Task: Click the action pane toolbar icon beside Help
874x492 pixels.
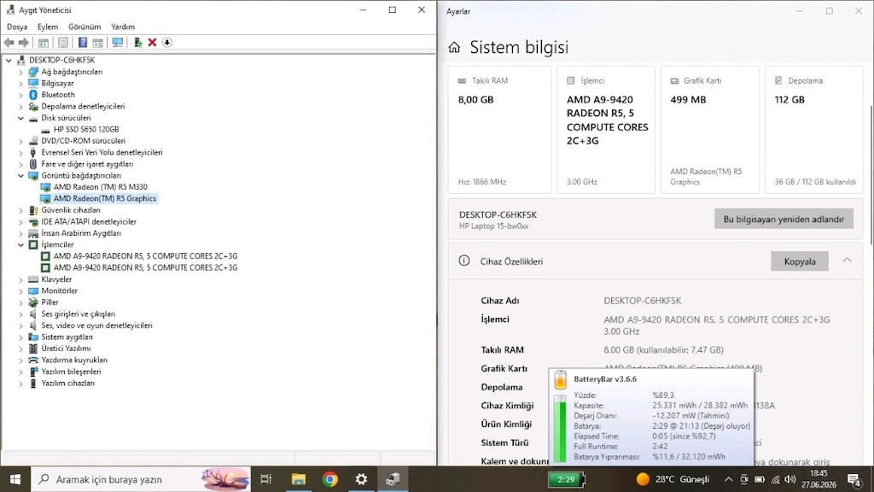Action: click(97, 43)
